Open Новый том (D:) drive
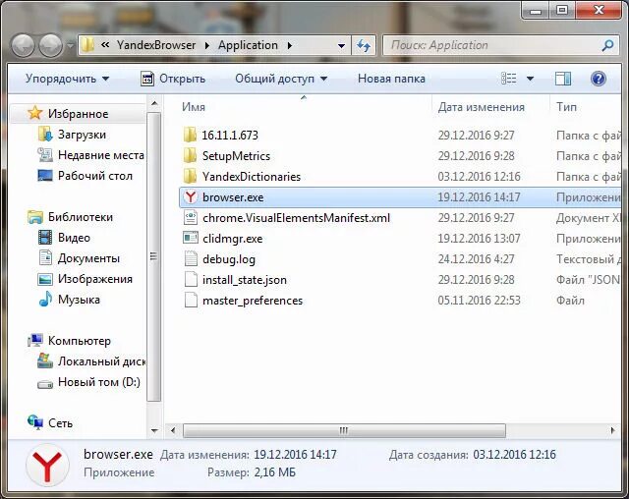 99,382
